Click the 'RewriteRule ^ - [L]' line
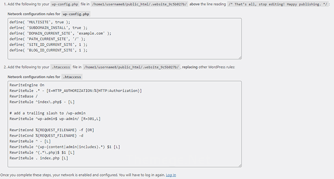 (x=30, y=141)
